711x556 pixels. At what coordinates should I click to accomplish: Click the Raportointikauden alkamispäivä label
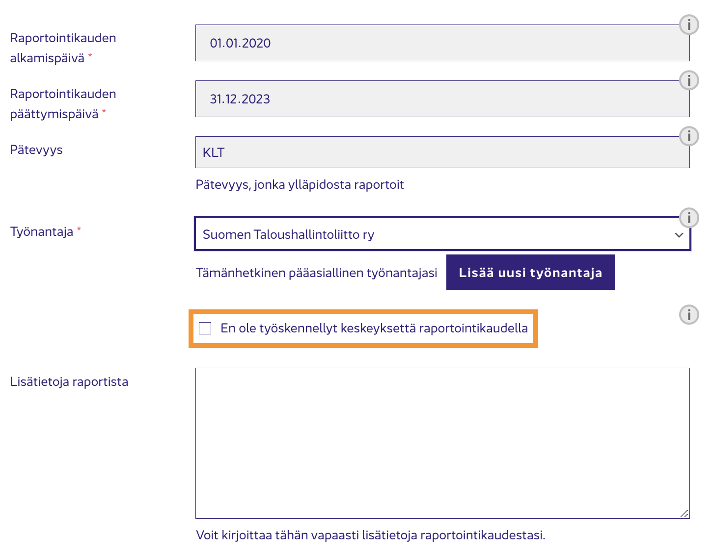[x=63, y=48]
